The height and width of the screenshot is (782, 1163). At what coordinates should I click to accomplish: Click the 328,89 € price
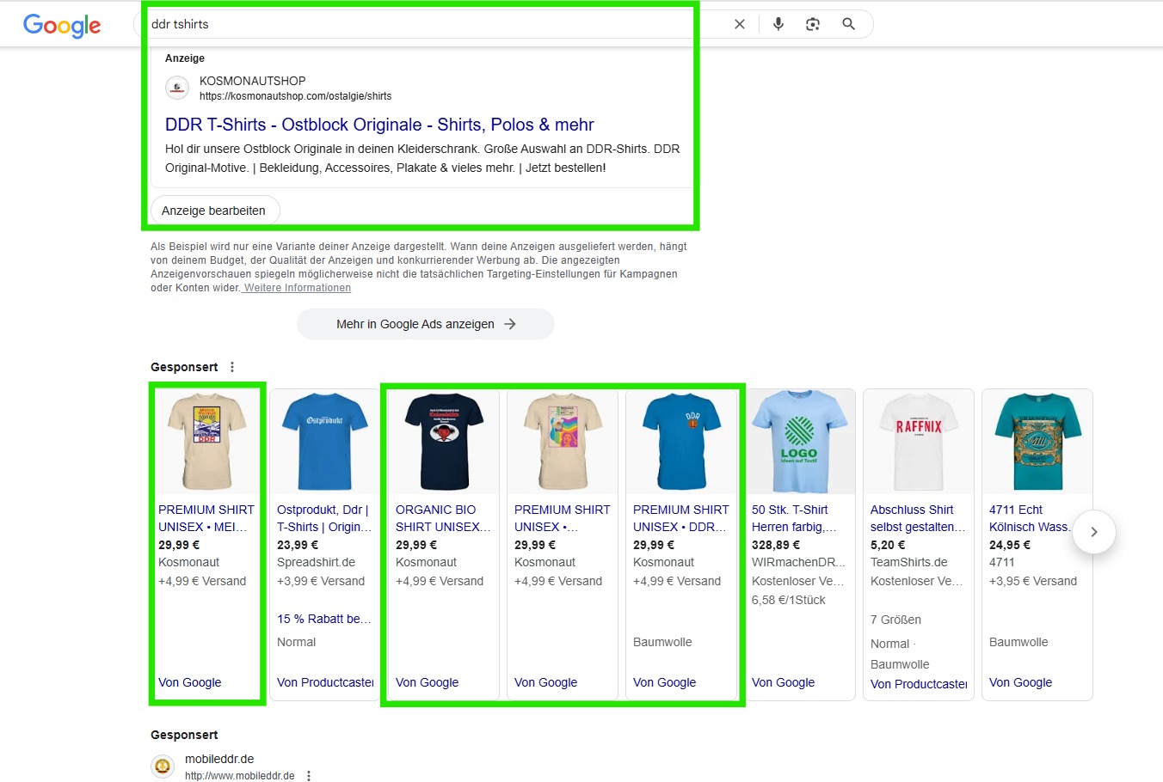(776, 545)
